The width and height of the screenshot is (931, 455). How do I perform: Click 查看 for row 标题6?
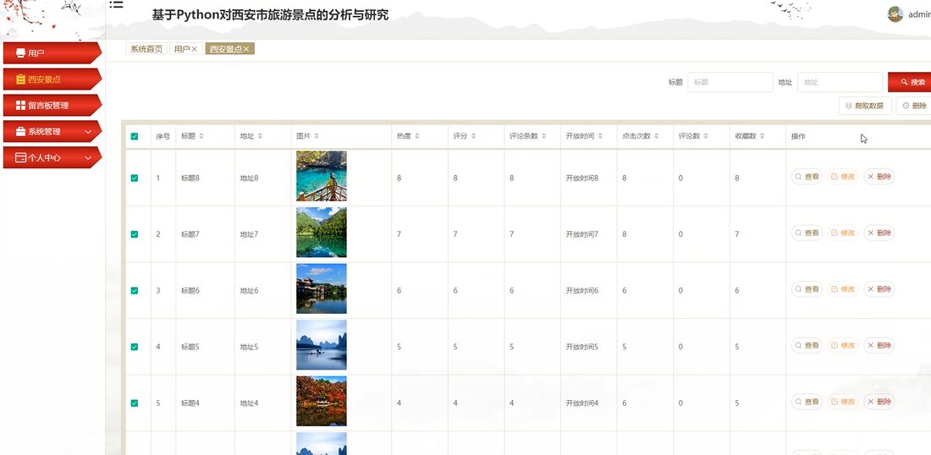coord(807,289)
